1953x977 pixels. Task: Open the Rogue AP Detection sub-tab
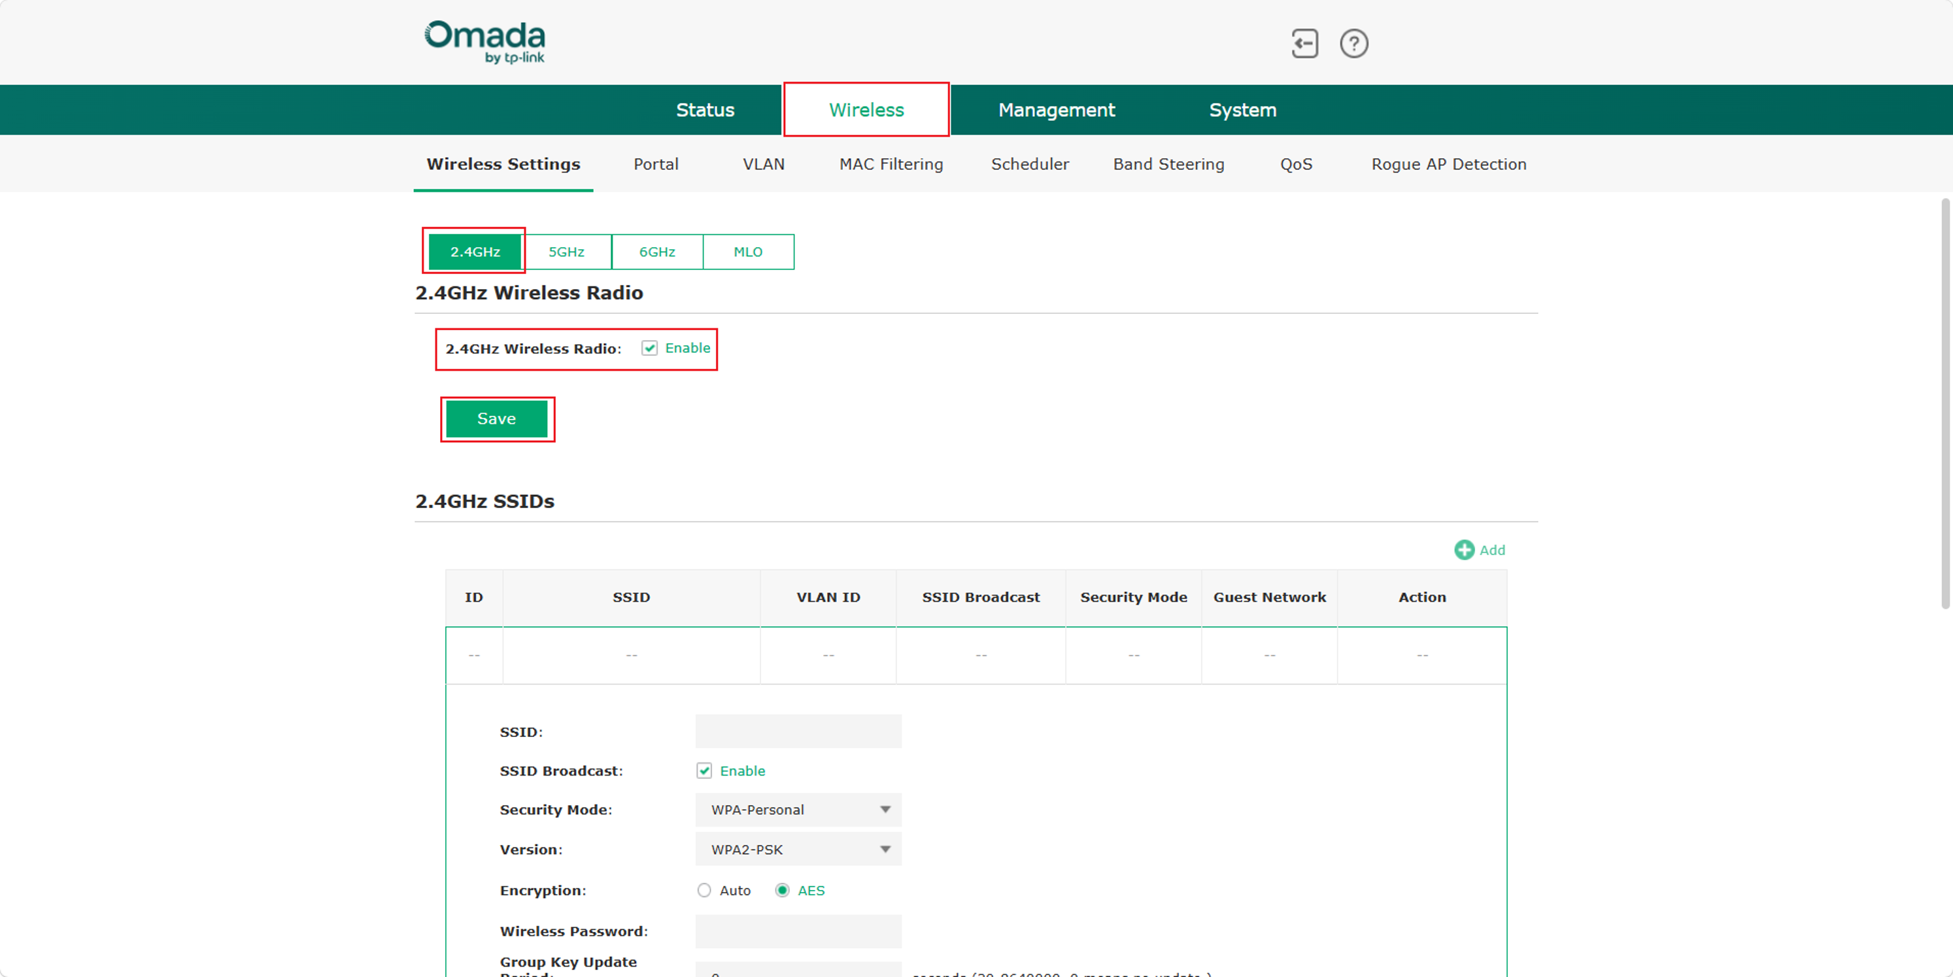coord(1448,164)
